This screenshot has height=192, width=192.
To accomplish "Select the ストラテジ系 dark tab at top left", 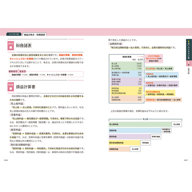I will click(14, 34).
